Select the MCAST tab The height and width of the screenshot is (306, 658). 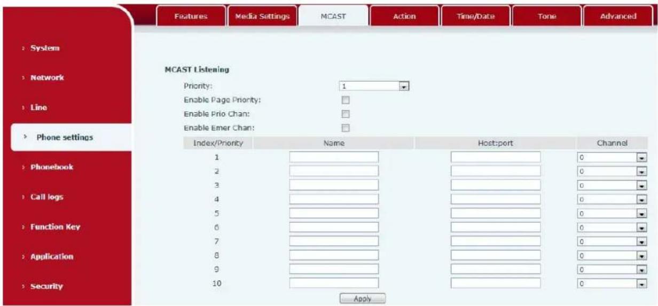tap(333, 16)
